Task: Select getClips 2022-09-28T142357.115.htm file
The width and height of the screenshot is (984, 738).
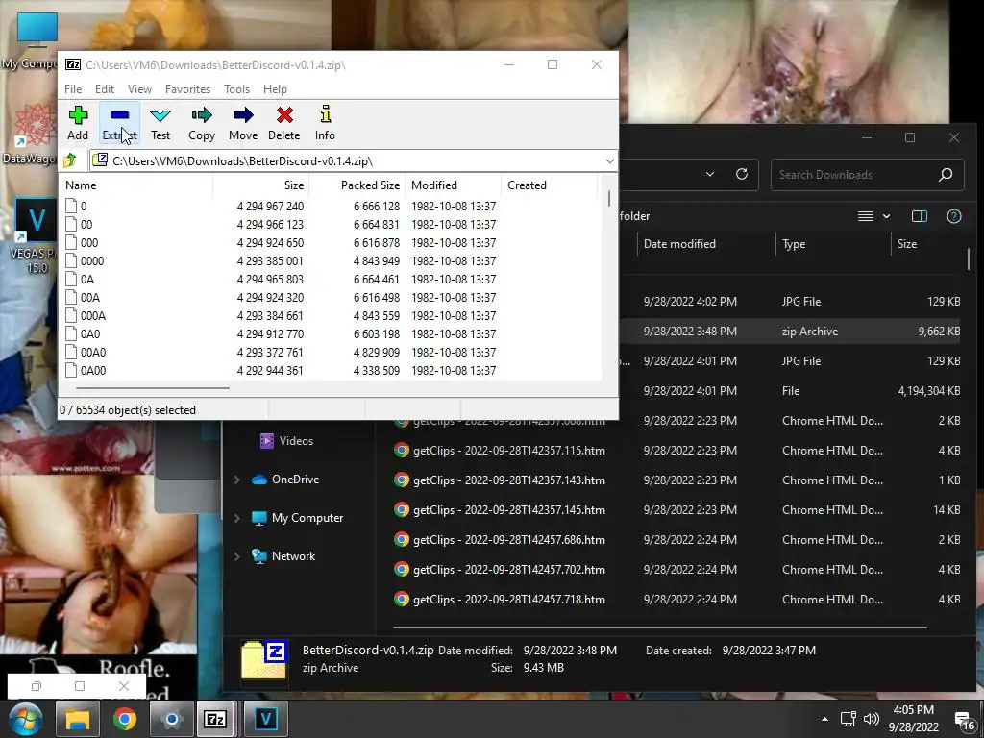Action: tap(509, 451)
